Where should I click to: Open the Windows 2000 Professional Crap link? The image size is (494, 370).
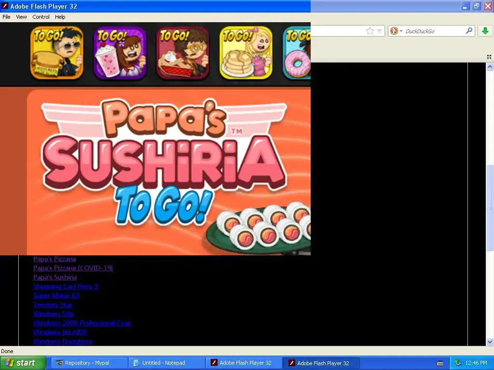coord(82,323)
